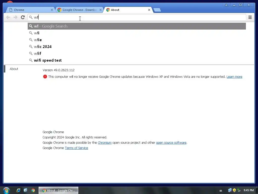Screen dimensions: 258x194
Task: Select the 'wifi speed test' suggestion
Action: pyautogui.click(x=137, y=60)
